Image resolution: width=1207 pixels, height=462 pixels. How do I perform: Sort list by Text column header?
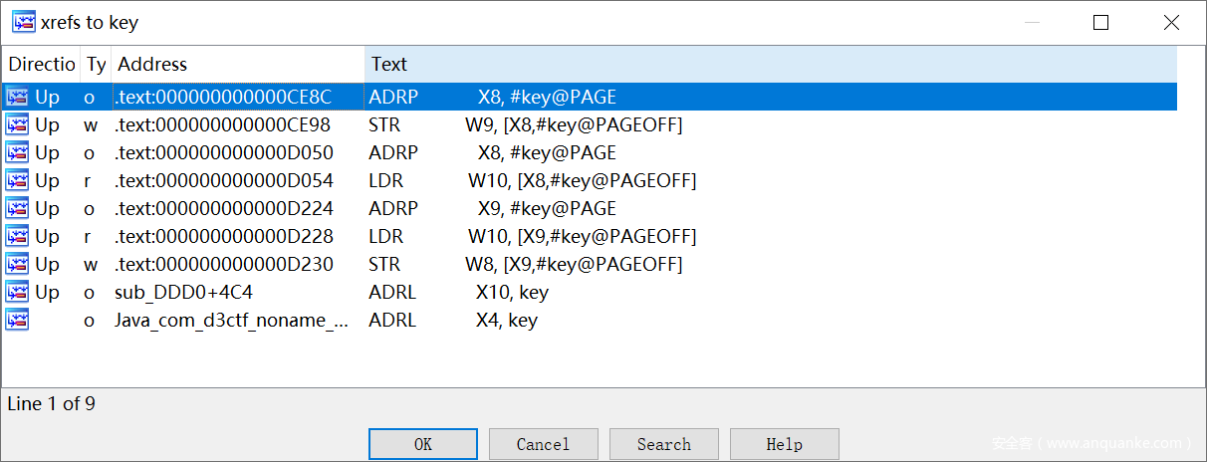(389, 64)
